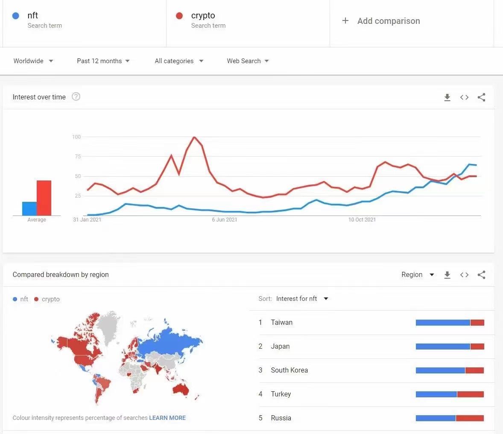Click the blue nft average bar
The width and height of the screenshot is (503, 434).
tap(29, 209)
